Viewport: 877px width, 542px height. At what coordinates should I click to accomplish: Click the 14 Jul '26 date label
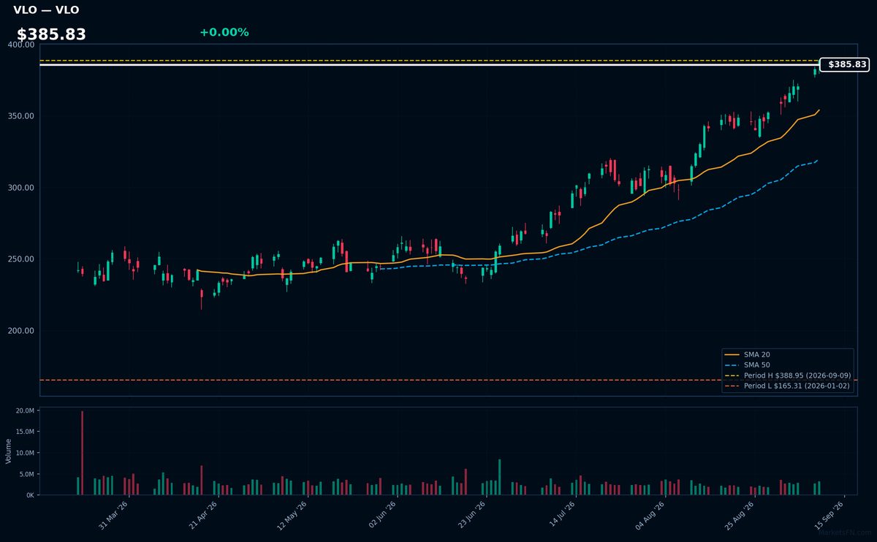[x=561, y=516]
